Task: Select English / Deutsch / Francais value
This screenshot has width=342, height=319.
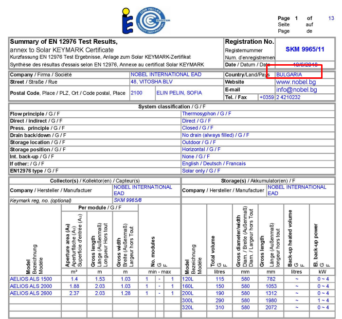Action: [214, 163]
